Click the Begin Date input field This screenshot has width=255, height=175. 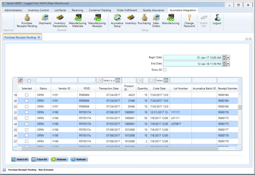[x=193, y=57]
